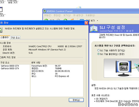Select the second GeForce 8800 GTX entry
The image size is (139, 107).
[x=10, y=68]
